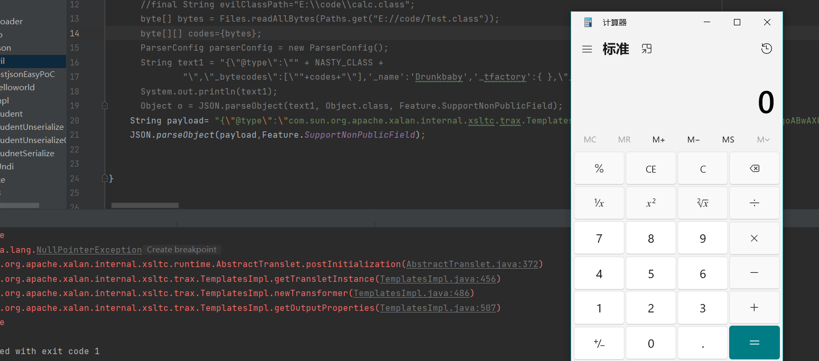
Task: Open AbstractTranslet.java:372 stack trace link
Action: 472,264
